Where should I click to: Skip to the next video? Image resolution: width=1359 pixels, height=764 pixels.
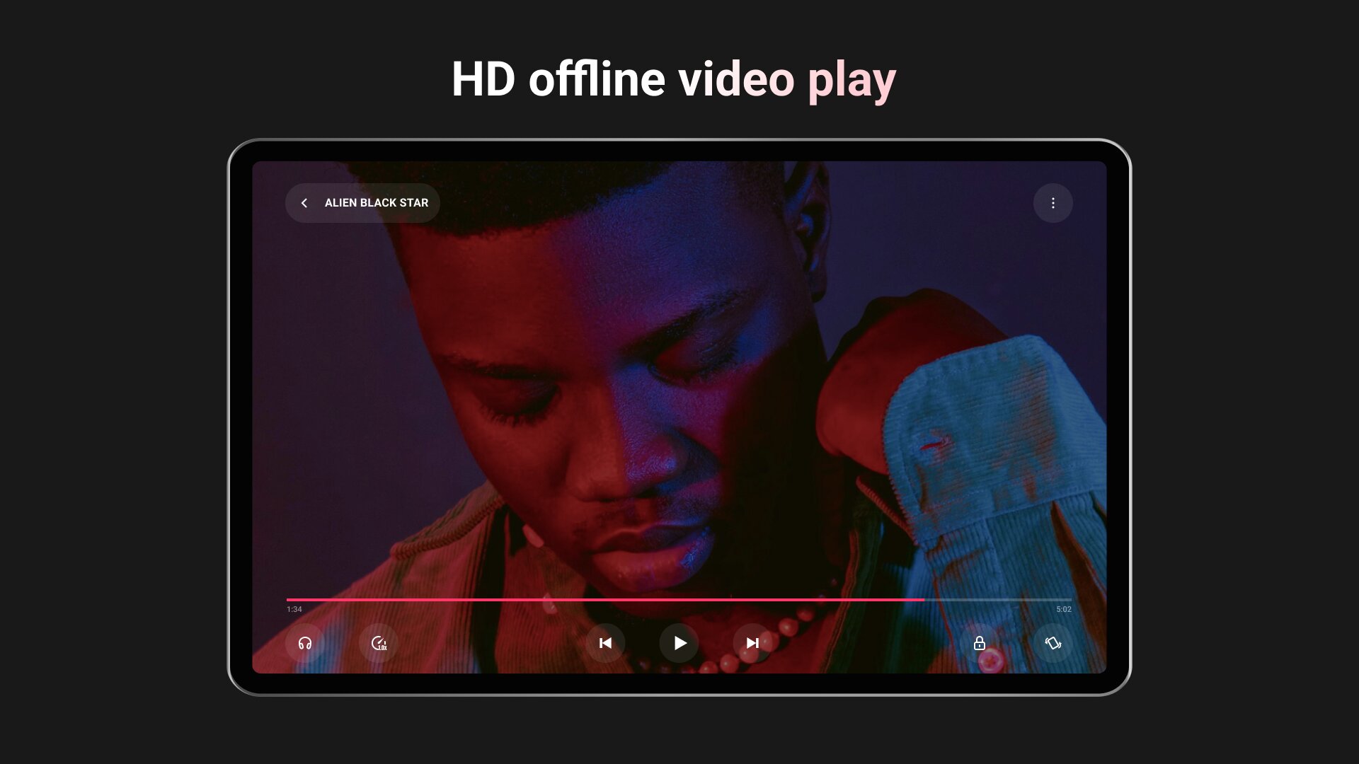click(x=752, y=643)
